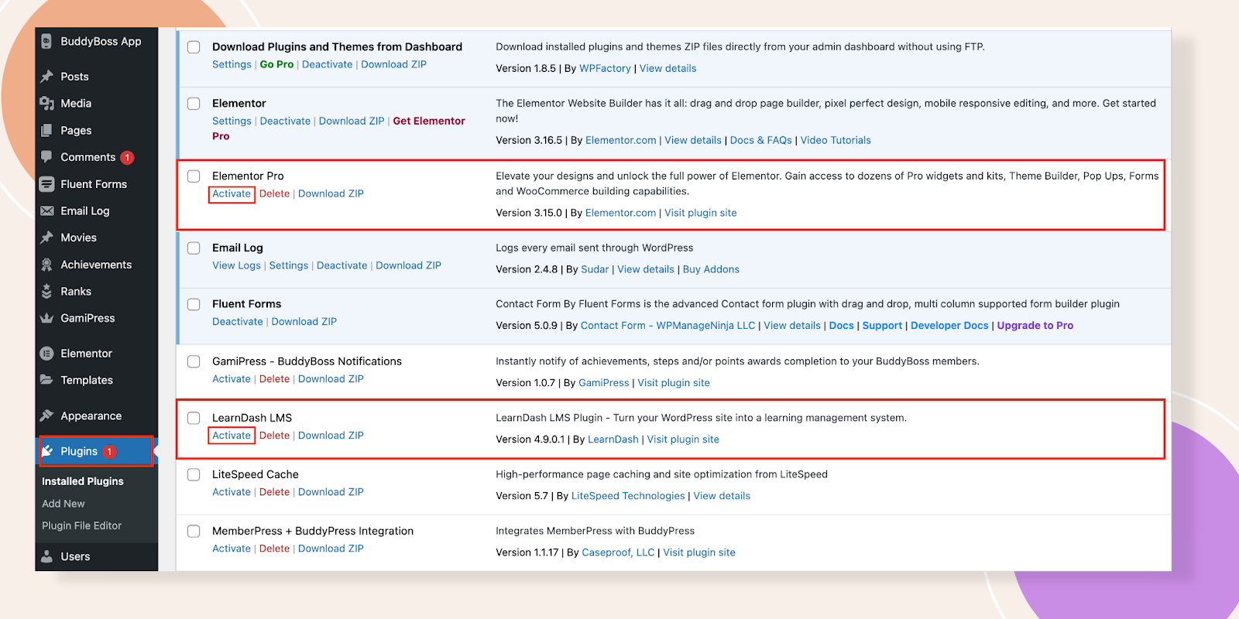Click the Plugins plug icon
This screenshot has width=1239, height=619.
coord(46,451)
